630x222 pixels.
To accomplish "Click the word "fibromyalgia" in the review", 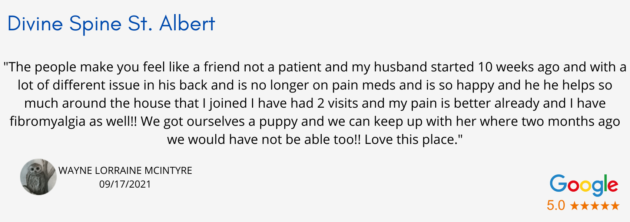I will click(x=47, y=121).
